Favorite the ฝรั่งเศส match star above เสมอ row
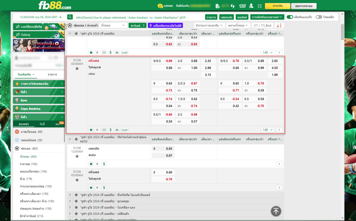356x221 pixels. click(x=77, y=69)
